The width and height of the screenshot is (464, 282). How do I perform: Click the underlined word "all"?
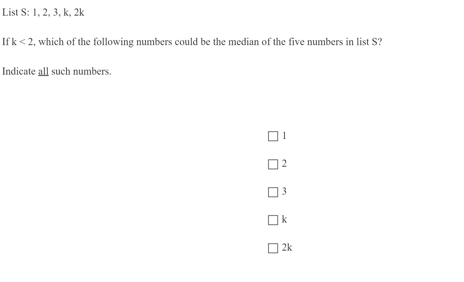(x=43, y=71)
